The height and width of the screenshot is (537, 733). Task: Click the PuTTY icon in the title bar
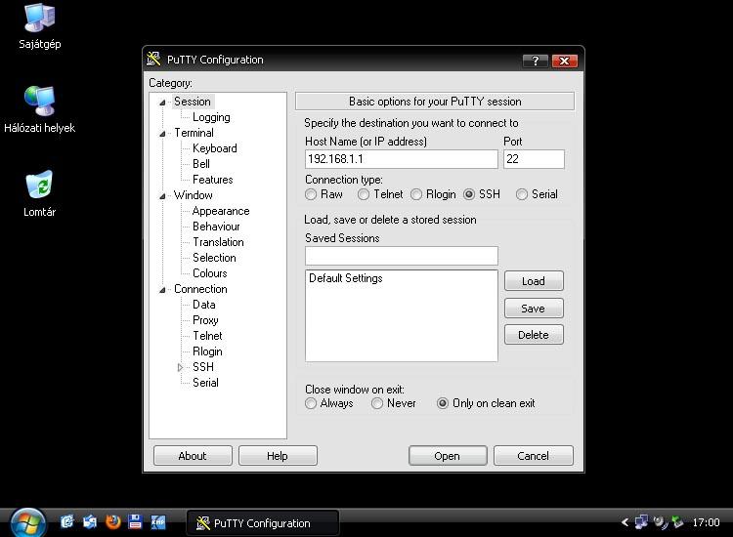coord(153,60)
